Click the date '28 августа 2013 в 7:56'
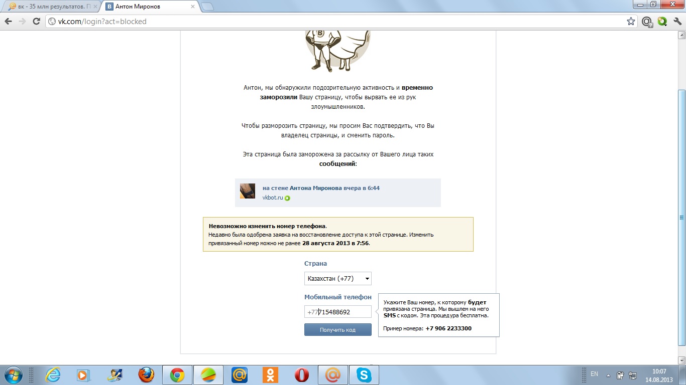Image resolution: width=686 pixels, height=385 pixels. click(x=335, y=243)
